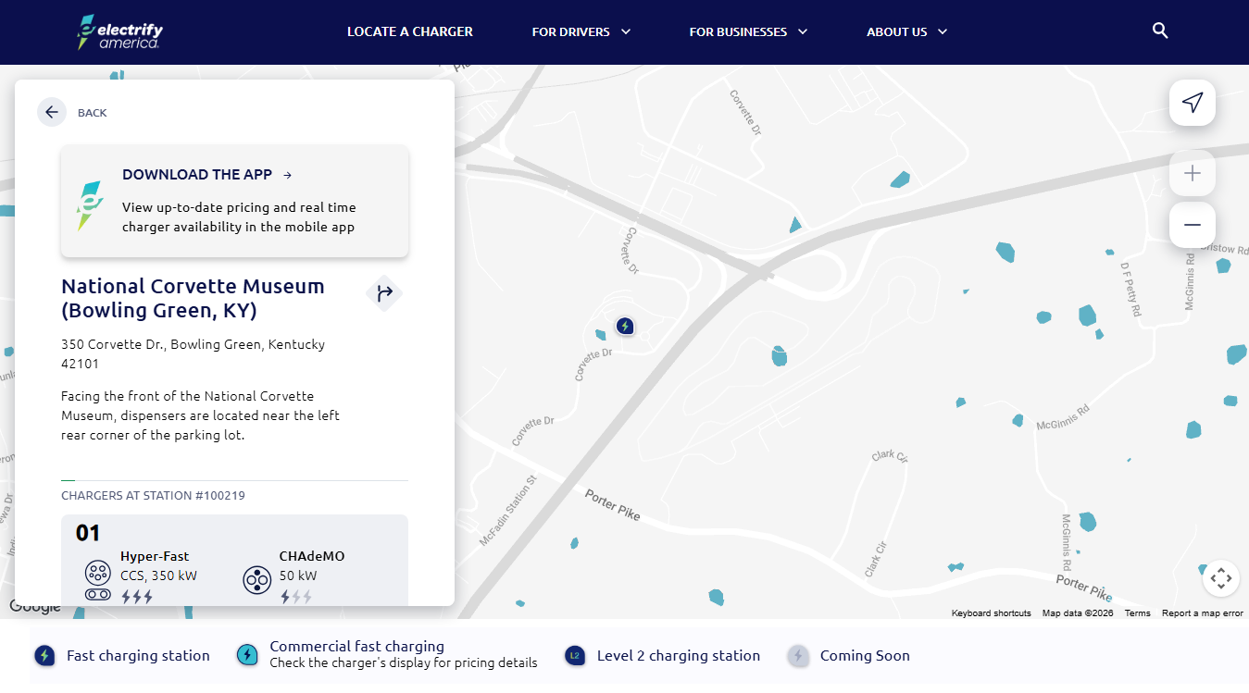Zoom in on the map
Screen dimensions: 1249x693
click(1193, 173)
